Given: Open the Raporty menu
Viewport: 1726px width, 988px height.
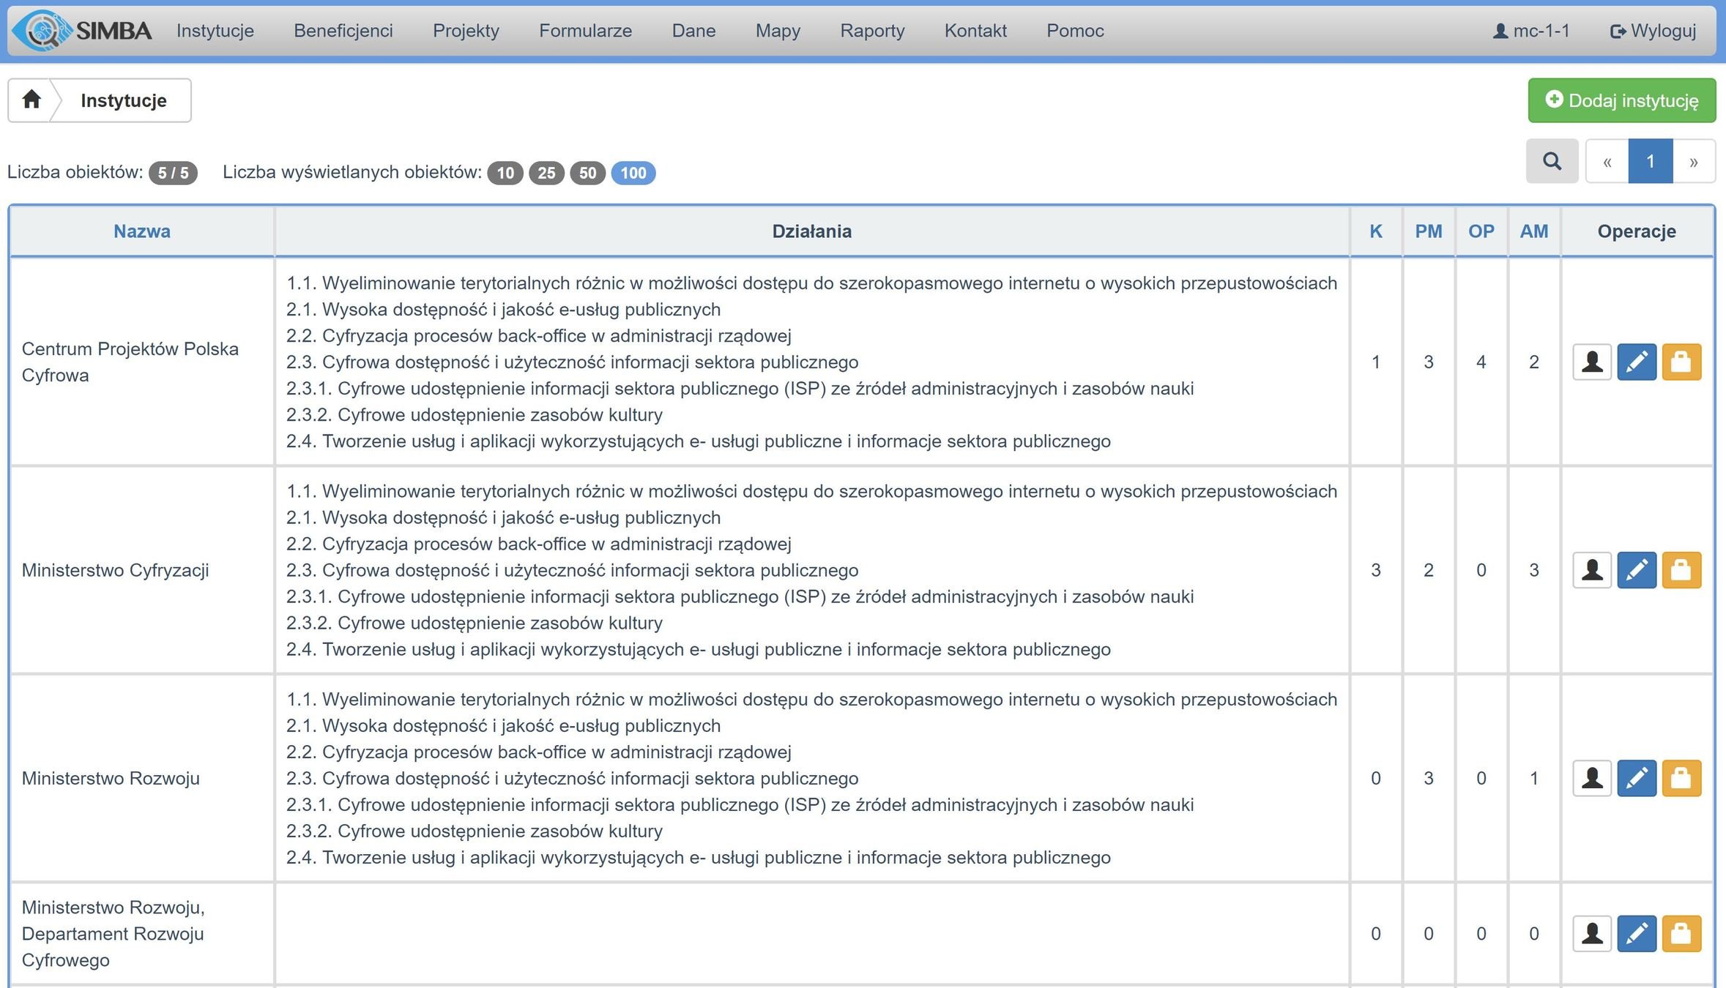Looking at the screenshot, I should 872,31.
